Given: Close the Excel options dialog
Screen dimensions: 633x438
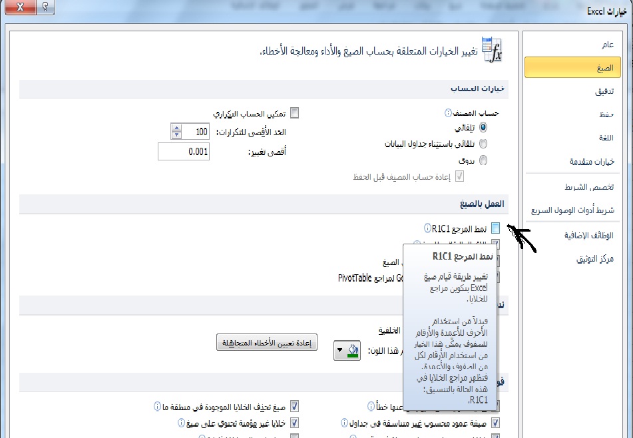Looking at the screenshot, I should pyautogui.click(x=20, y=7).
